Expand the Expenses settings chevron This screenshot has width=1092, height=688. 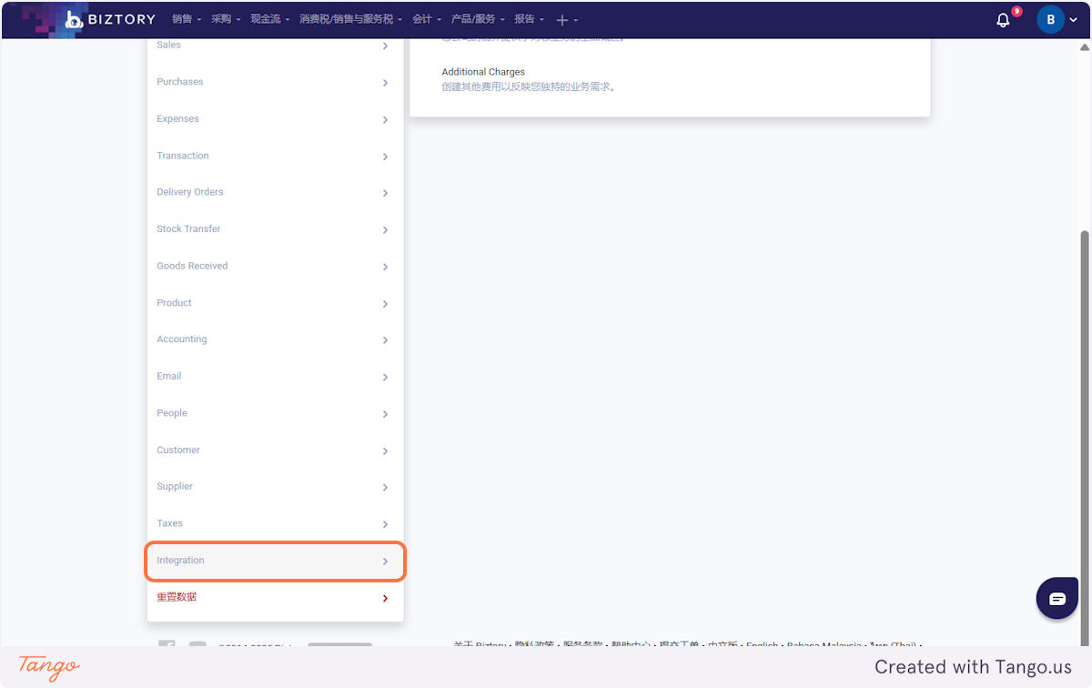[x=385, y=119]
